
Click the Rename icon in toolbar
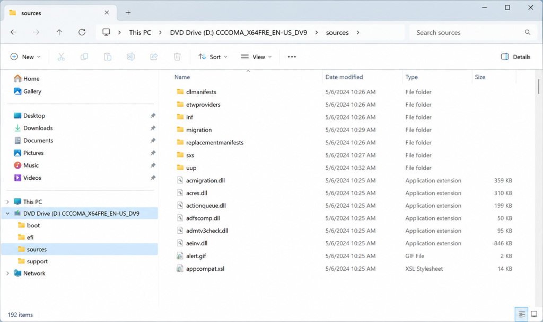[130, 57]
